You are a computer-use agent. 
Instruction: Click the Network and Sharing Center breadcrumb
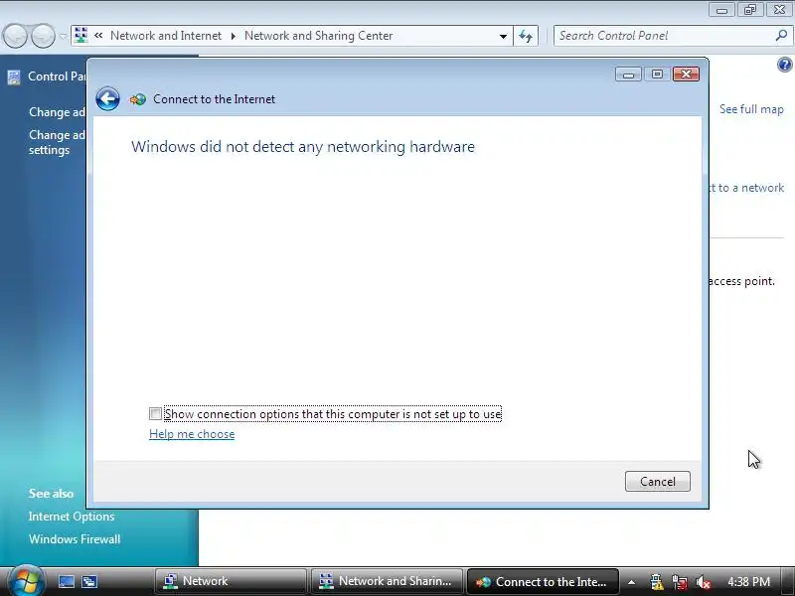click(x=318, y=36)
